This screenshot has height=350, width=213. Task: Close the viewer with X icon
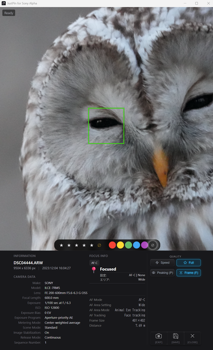(193, 338)
